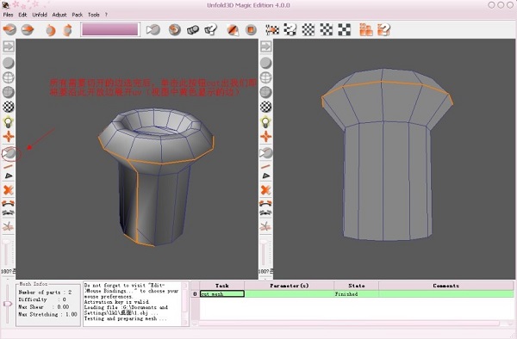
Task: Click the orange curved arrows icon in left sidebar
Action: coord(9,203)
